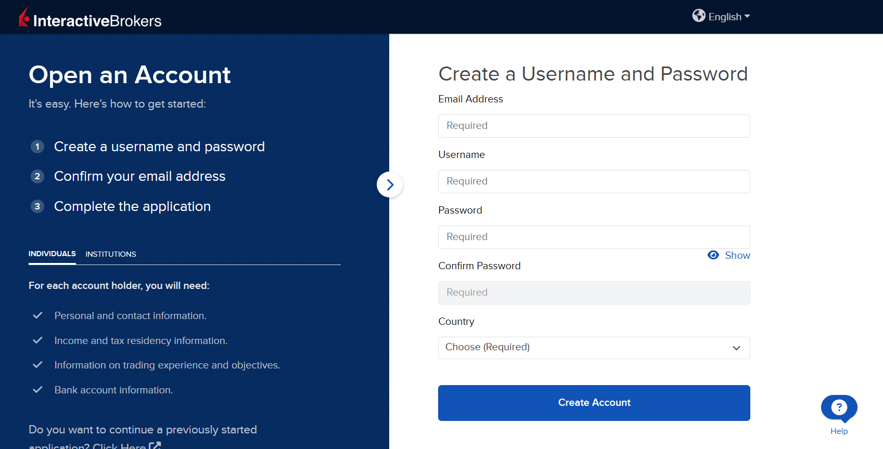The height and width of the screenshot is (449, 883).
Task: Click the step 3 number badge
Action: point(37,206)
